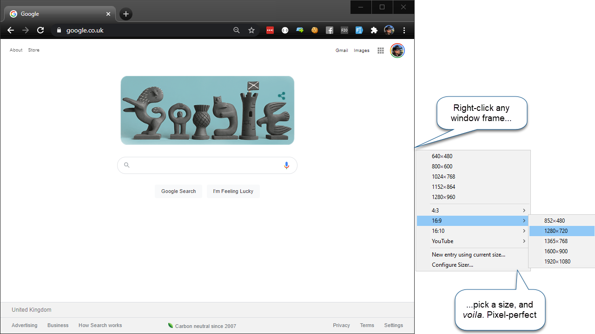The height and width of the screenshot is (334, 595).
Task: Expand the 16:10 submenu
Action: 473,231
